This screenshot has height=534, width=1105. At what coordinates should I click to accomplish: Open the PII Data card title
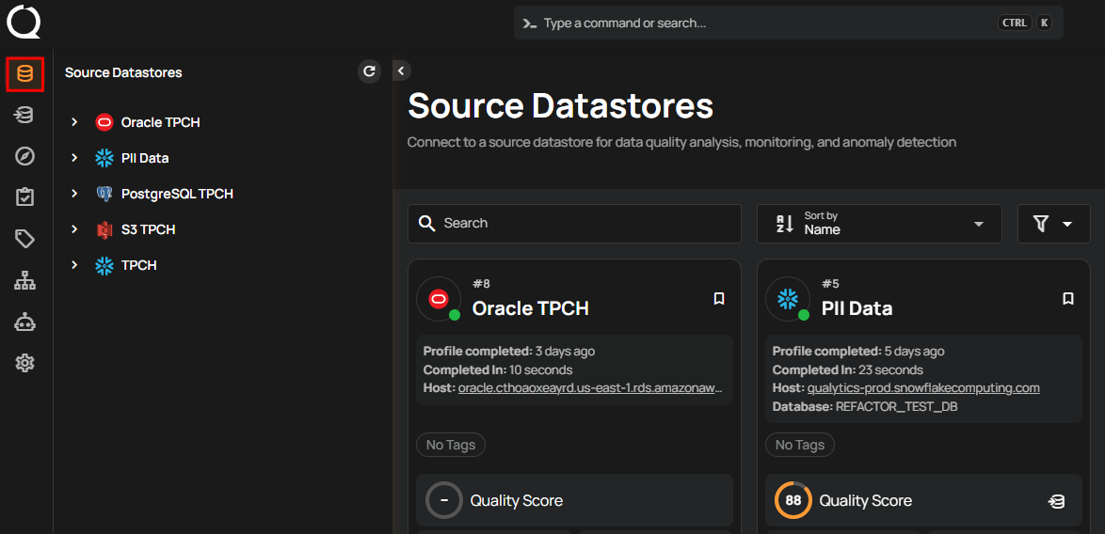pos(857,308)
